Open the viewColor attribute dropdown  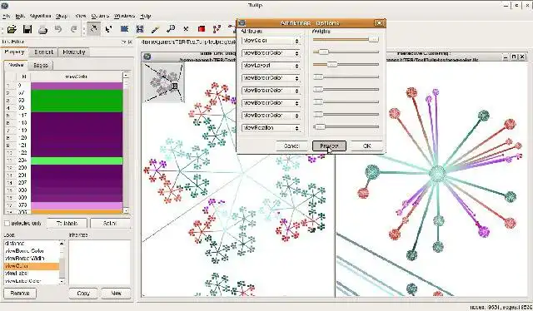point(271,41)
